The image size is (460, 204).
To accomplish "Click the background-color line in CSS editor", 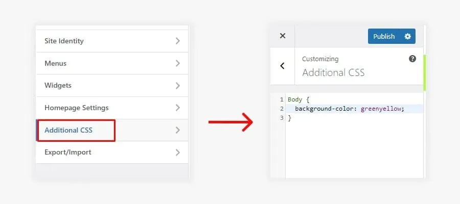I will click(350, 109).
